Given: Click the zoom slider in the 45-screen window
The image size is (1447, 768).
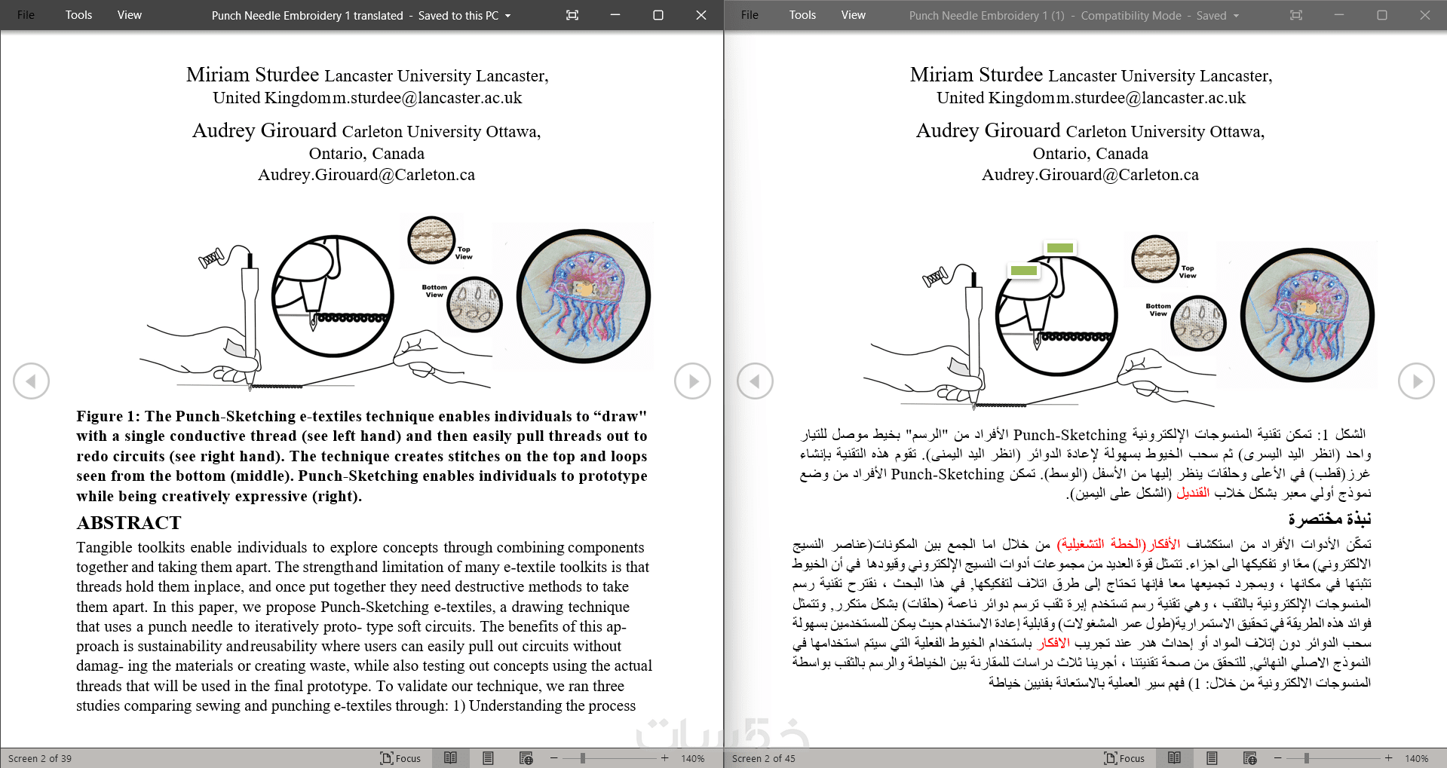Looking at the screenshot, I should coord(1333,758).
